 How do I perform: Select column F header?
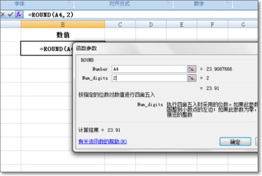[x=212, y=24]
